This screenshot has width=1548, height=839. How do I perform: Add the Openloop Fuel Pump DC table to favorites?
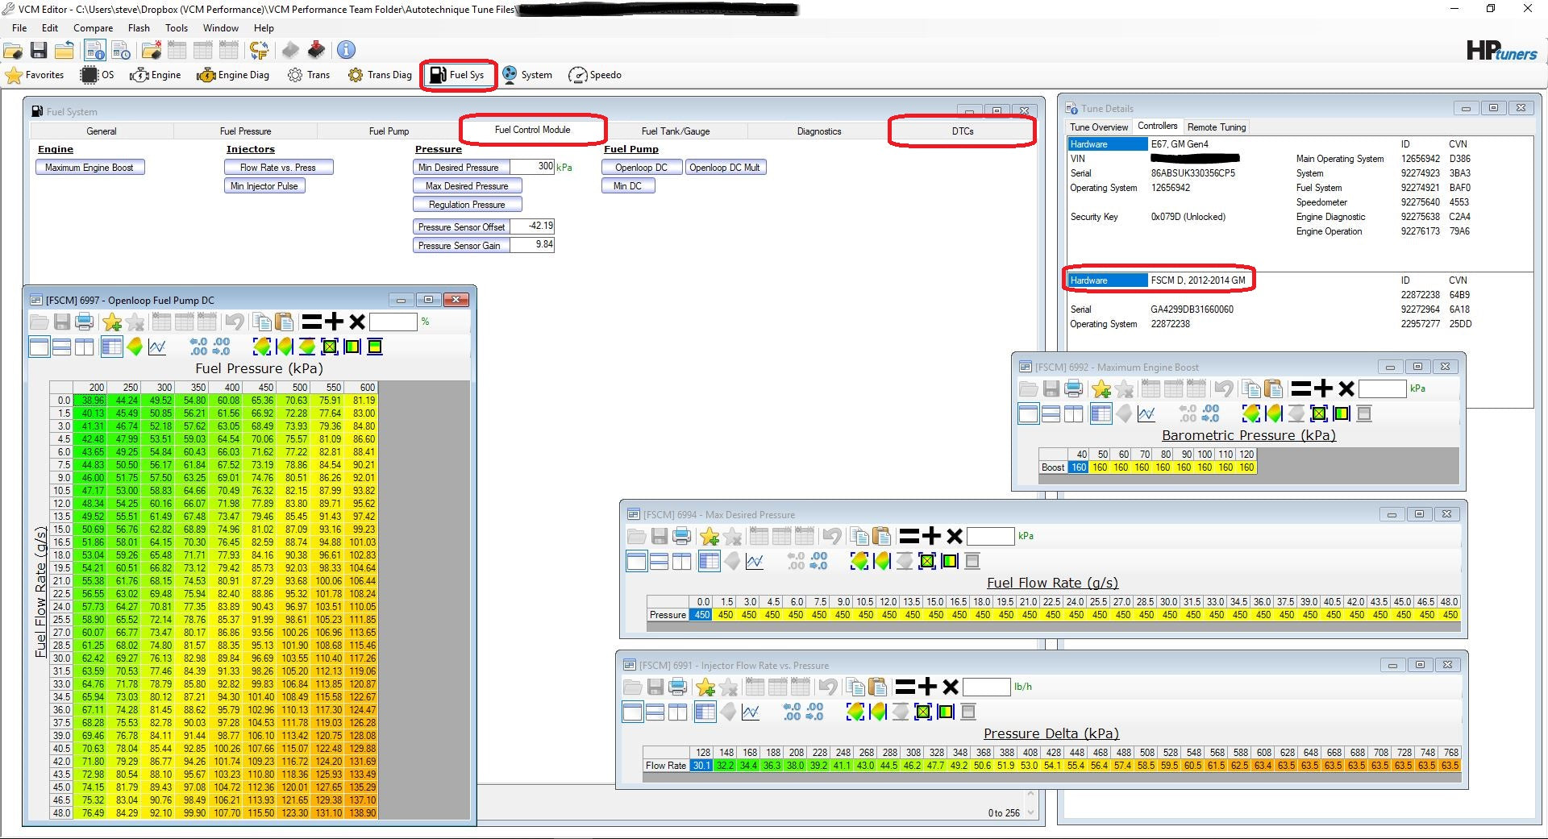112,322
